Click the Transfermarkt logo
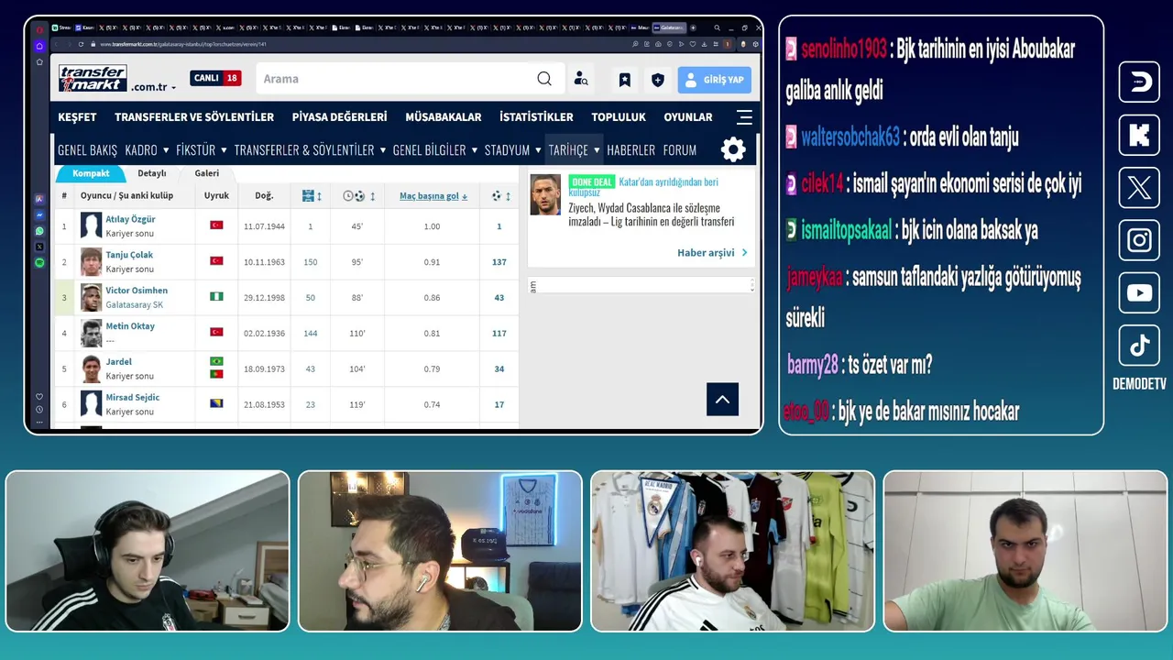 (x=93, y=78)
